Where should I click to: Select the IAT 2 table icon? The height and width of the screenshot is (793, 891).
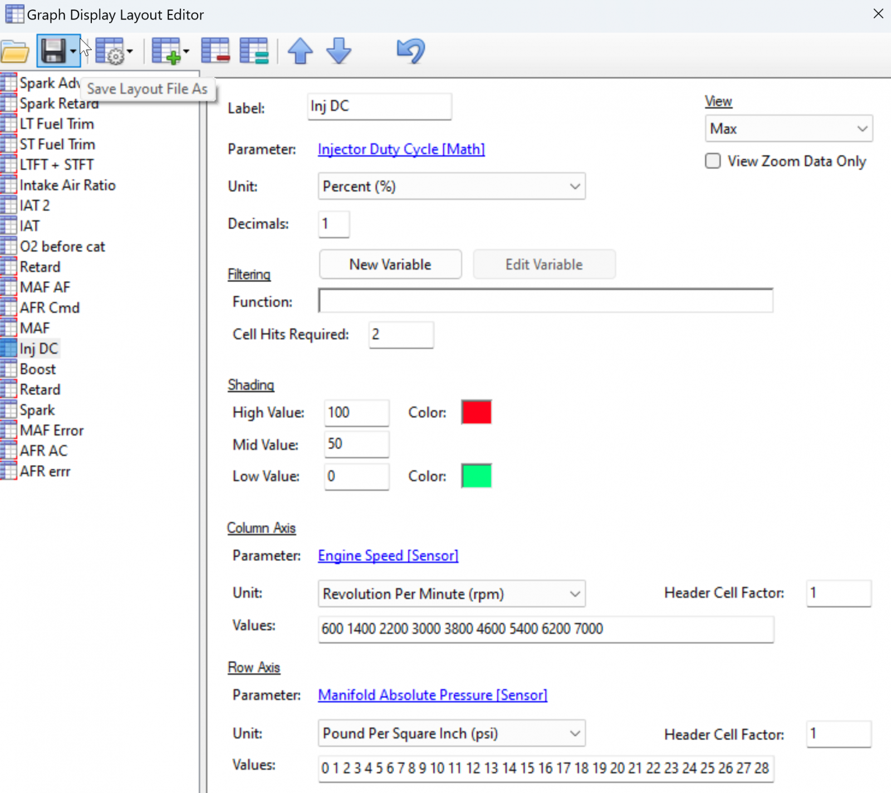point(8,205)
